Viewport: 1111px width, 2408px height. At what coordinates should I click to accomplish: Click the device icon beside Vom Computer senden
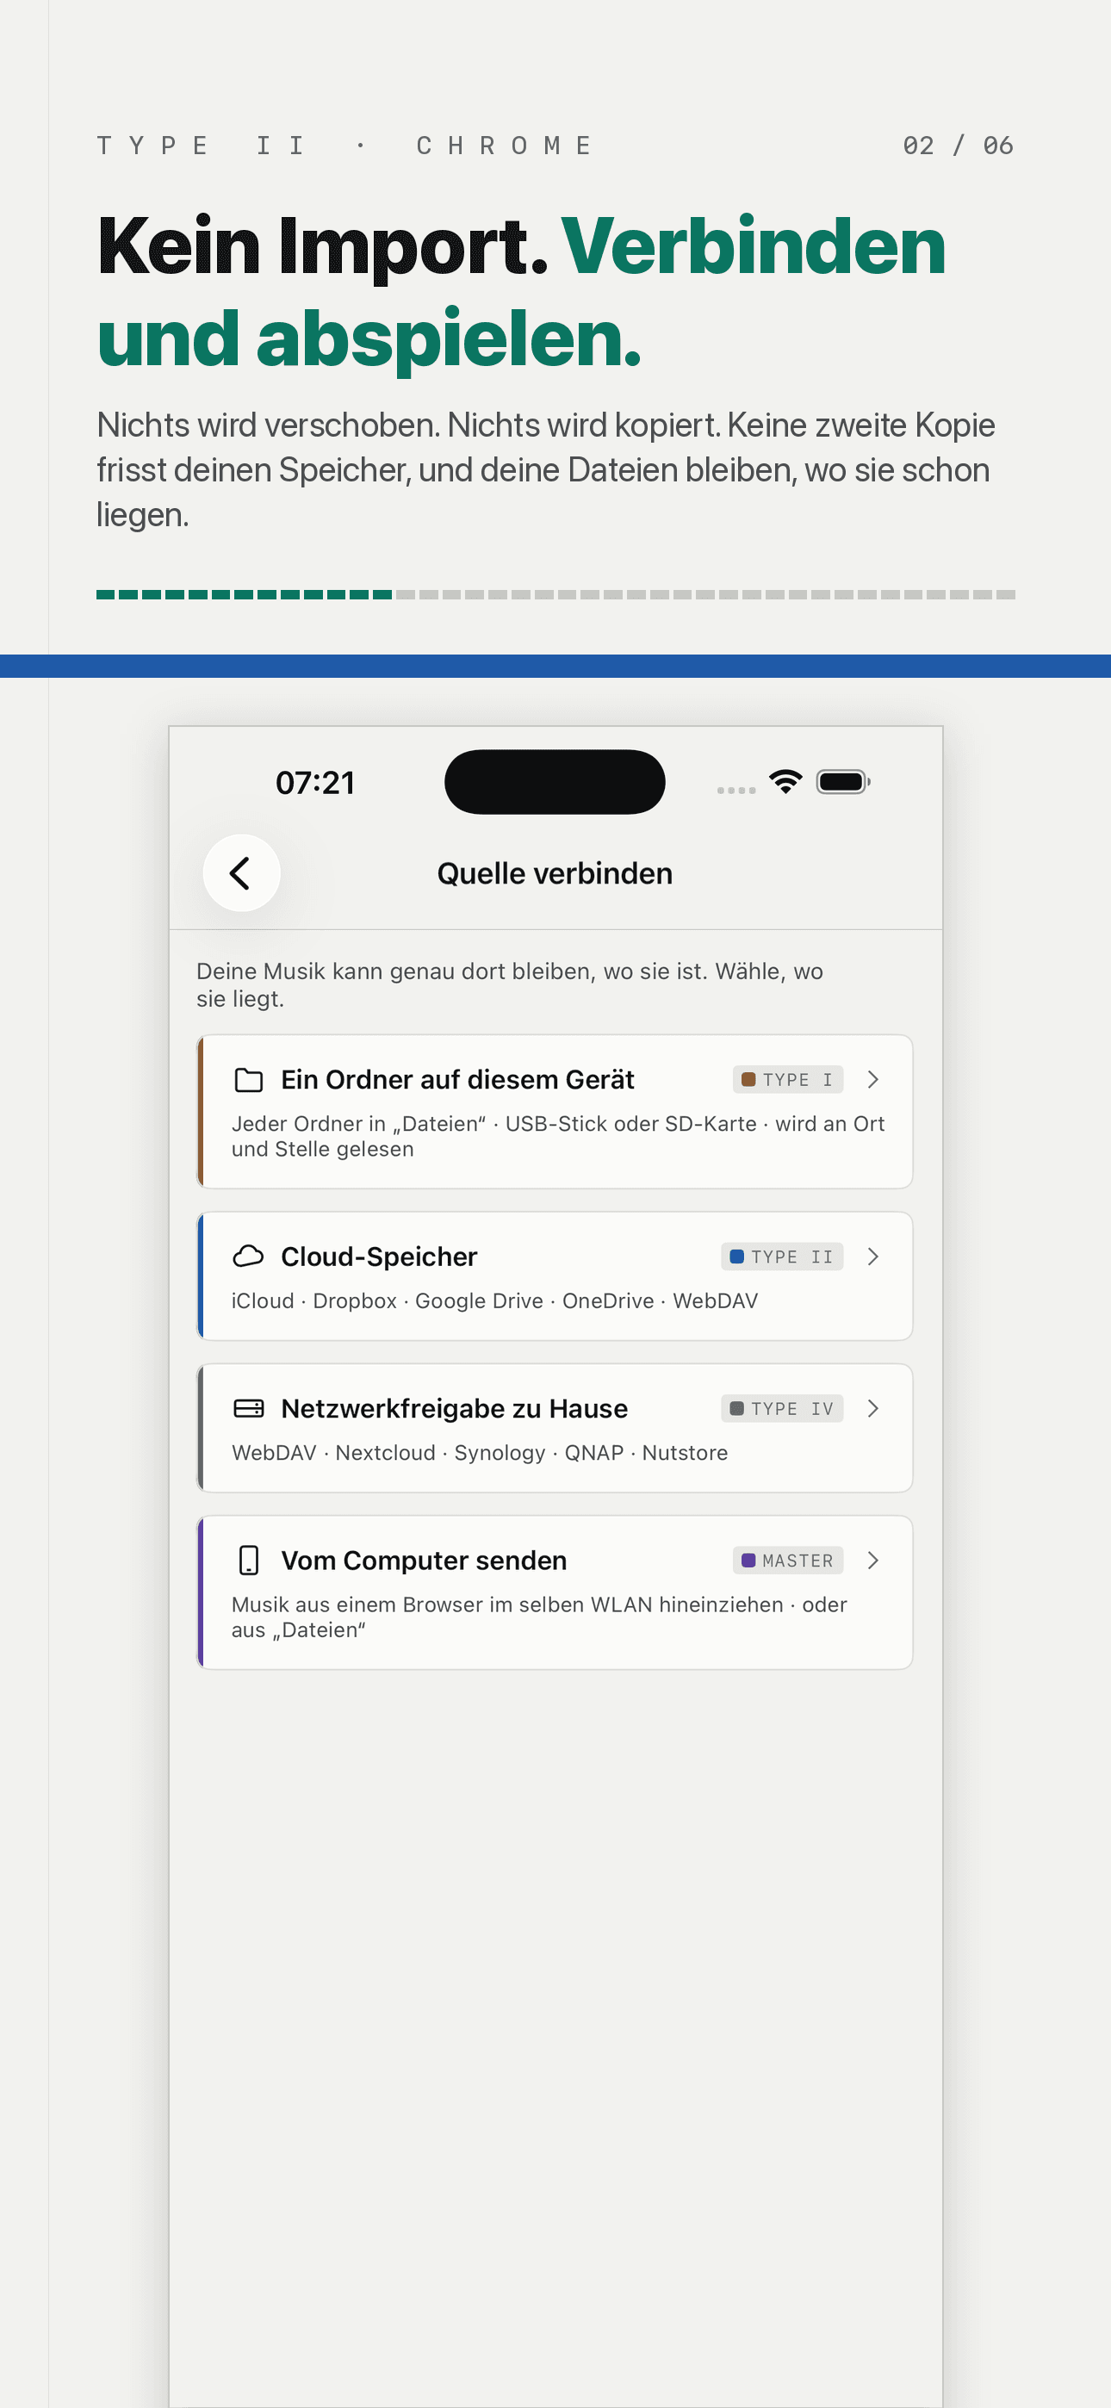(x=248, y=1561)
